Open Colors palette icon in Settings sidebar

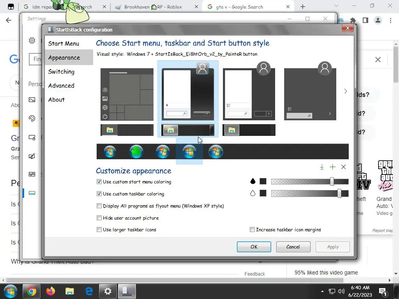coord(32,118)
